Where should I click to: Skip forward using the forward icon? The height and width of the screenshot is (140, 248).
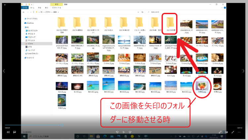(x=131, y=132)
